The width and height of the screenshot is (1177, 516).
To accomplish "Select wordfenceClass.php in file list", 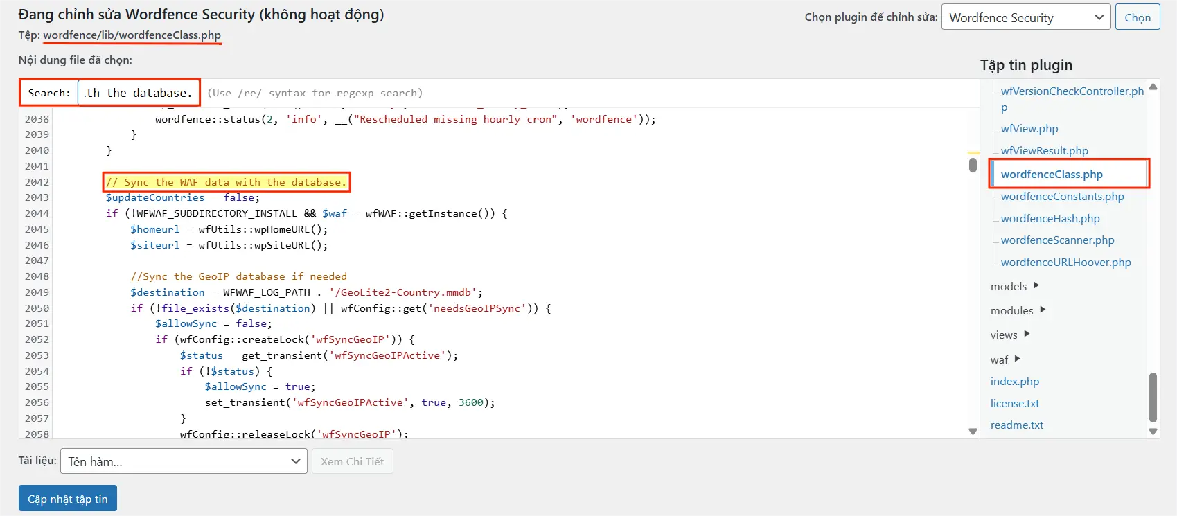I will (1051, 175).
